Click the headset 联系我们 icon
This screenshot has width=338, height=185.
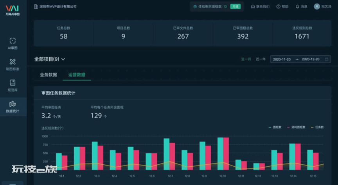pos(253,7)
